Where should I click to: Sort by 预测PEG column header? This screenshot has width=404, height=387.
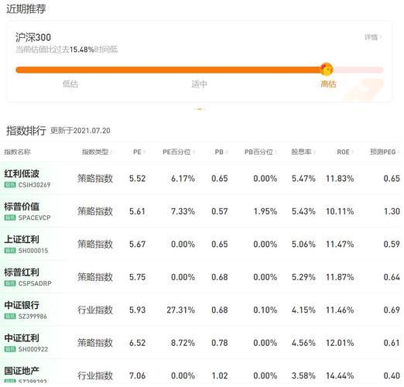[x=385, y=152]
